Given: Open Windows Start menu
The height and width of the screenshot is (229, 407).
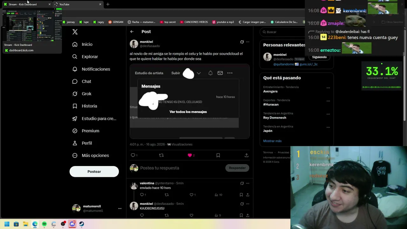Looking at the screenshot, I should click(7, 224).
